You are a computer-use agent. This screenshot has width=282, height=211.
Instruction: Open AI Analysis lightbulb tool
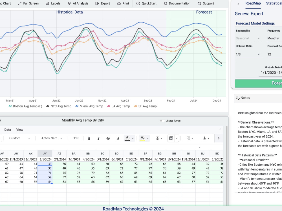[x=78, y=3]
